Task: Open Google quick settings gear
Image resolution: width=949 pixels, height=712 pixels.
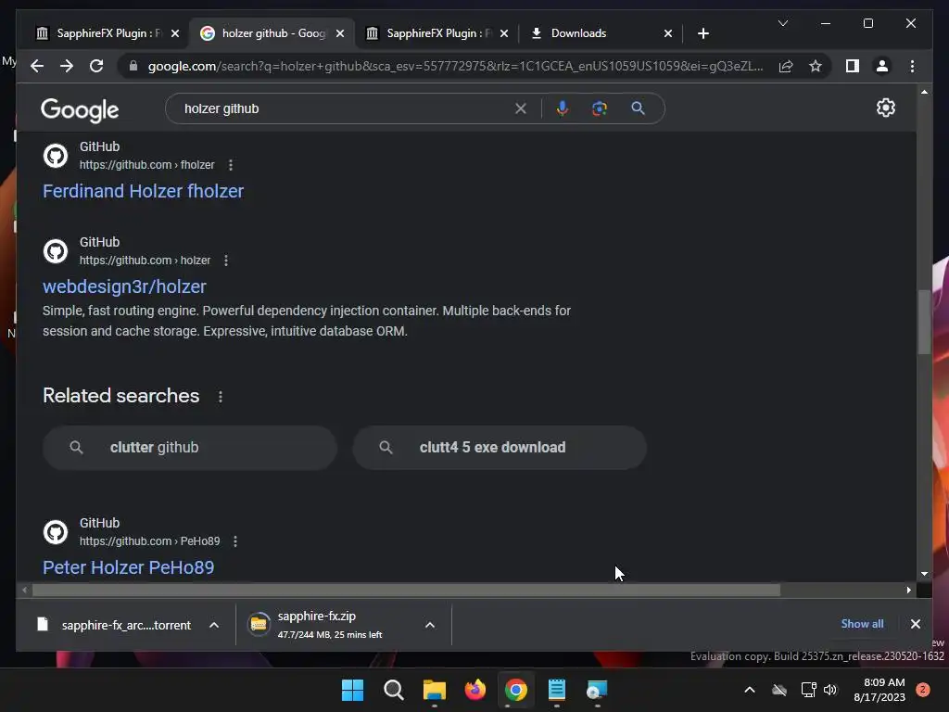Action: (x=885, y=108)
